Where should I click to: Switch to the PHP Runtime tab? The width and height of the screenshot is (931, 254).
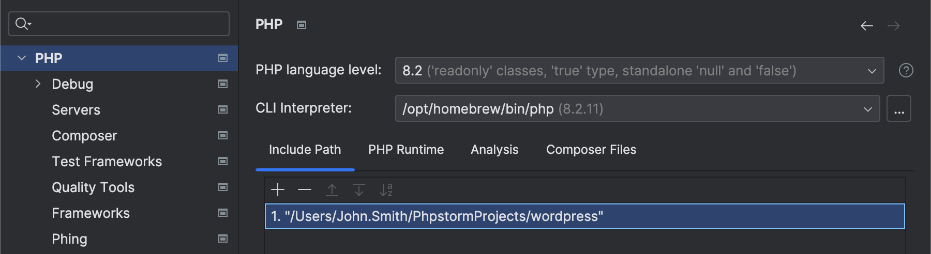pyautogui.click(x=406, y=150)
